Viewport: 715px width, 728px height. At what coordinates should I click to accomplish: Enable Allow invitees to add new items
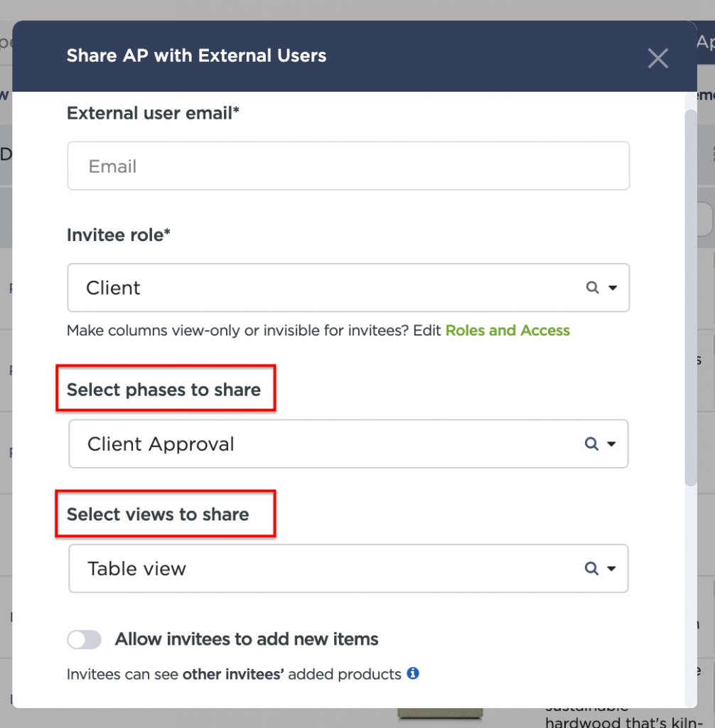(84, 639)
